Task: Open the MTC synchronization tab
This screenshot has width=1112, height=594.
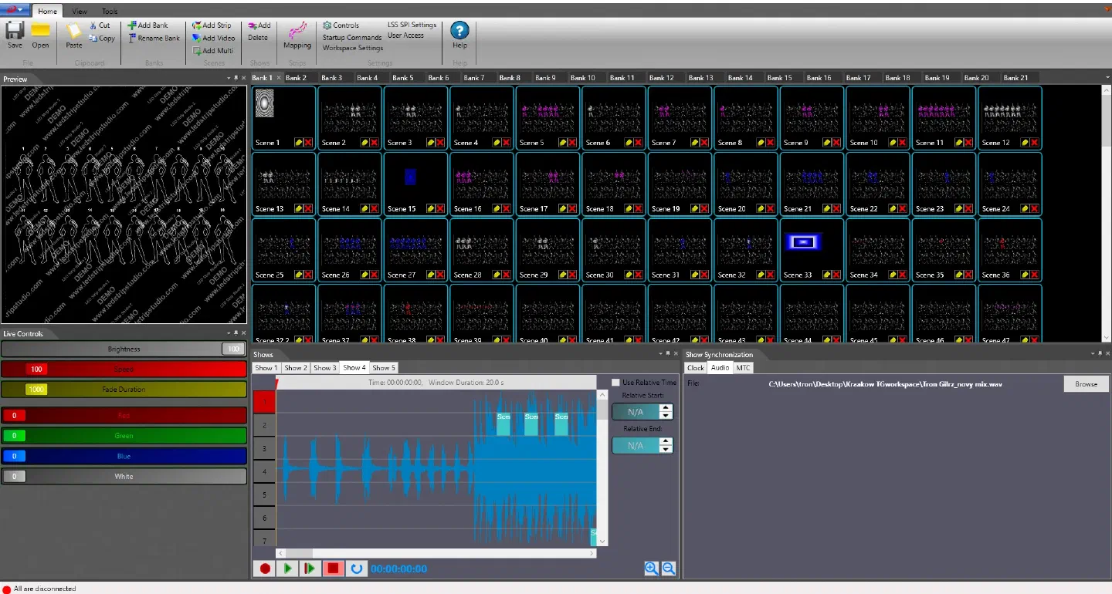Action: click(743, 368)
